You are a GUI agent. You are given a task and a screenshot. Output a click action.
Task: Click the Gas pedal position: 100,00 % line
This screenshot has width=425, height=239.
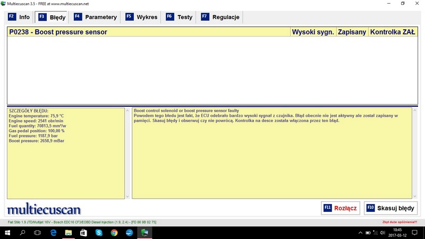coord(37,131)
